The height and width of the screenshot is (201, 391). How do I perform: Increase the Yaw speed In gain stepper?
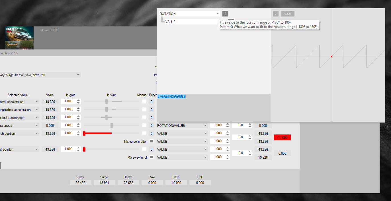click(x=78, y=124)
